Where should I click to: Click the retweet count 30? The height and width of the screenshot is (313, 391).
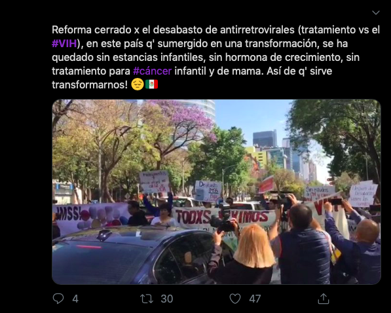coord(167,299)
